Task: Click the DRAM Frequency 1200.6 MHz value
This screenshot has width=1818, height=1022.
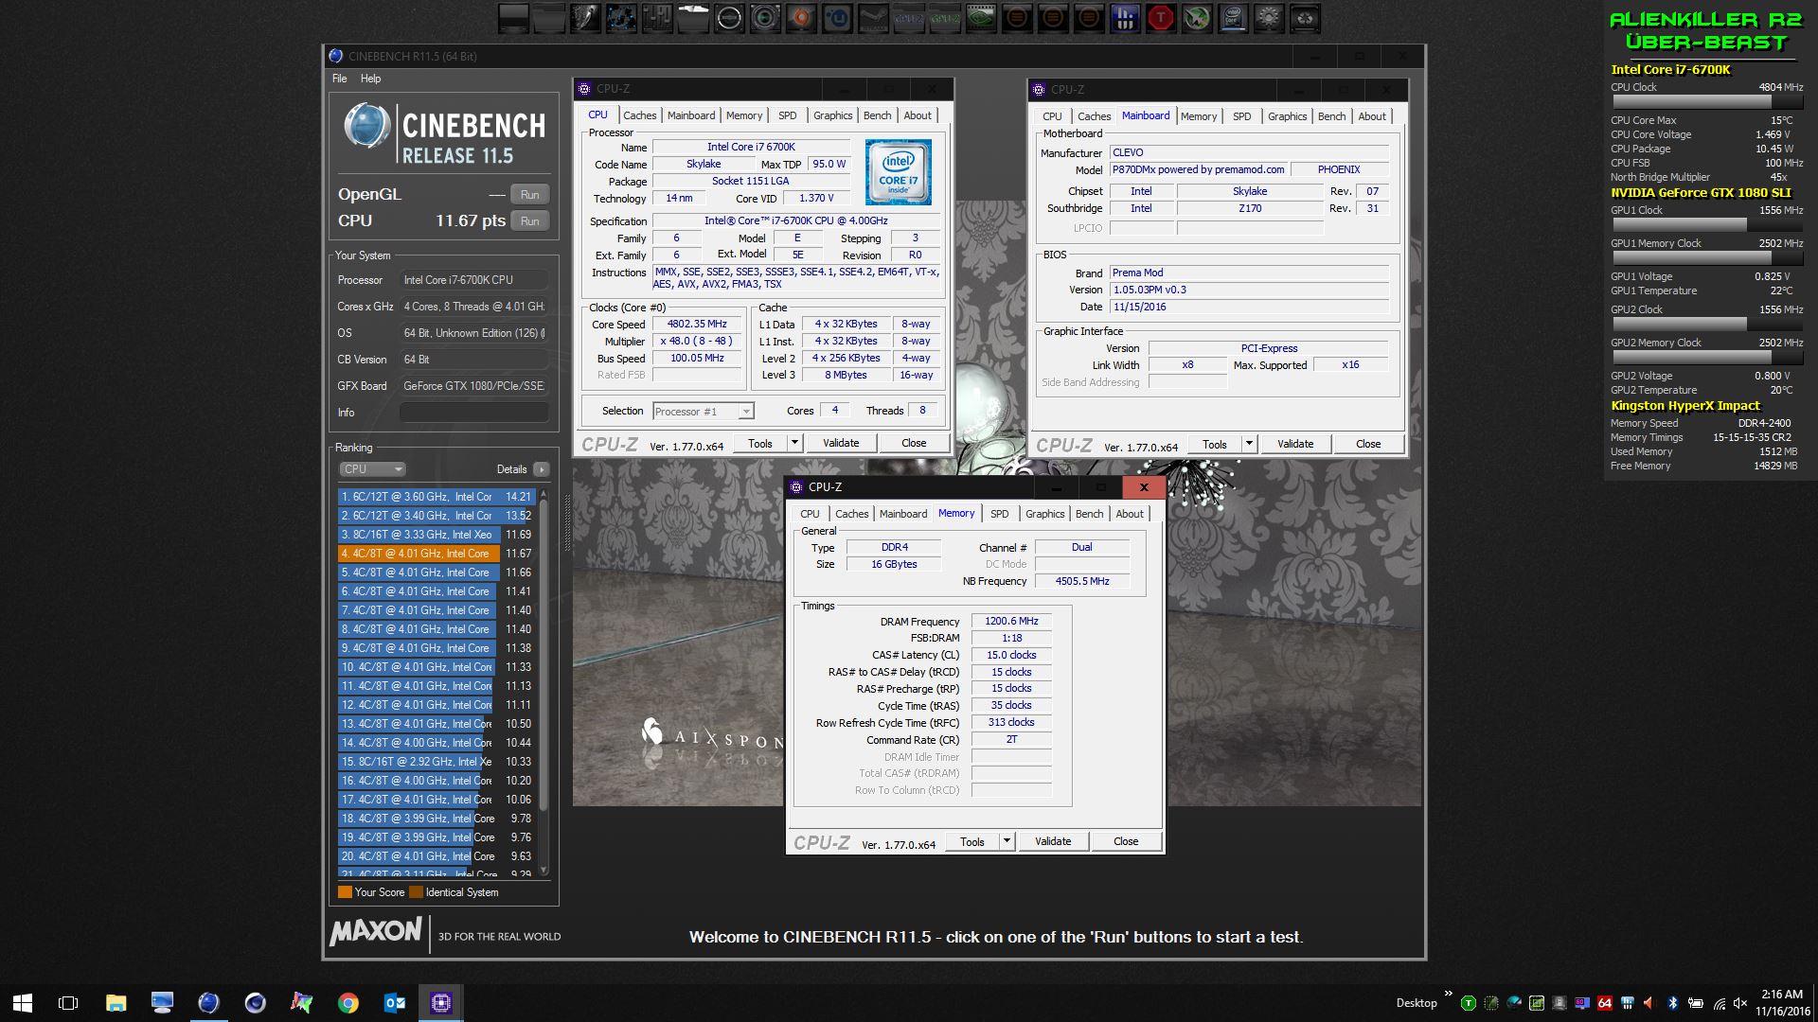Action: click(x=1011, y=621)
